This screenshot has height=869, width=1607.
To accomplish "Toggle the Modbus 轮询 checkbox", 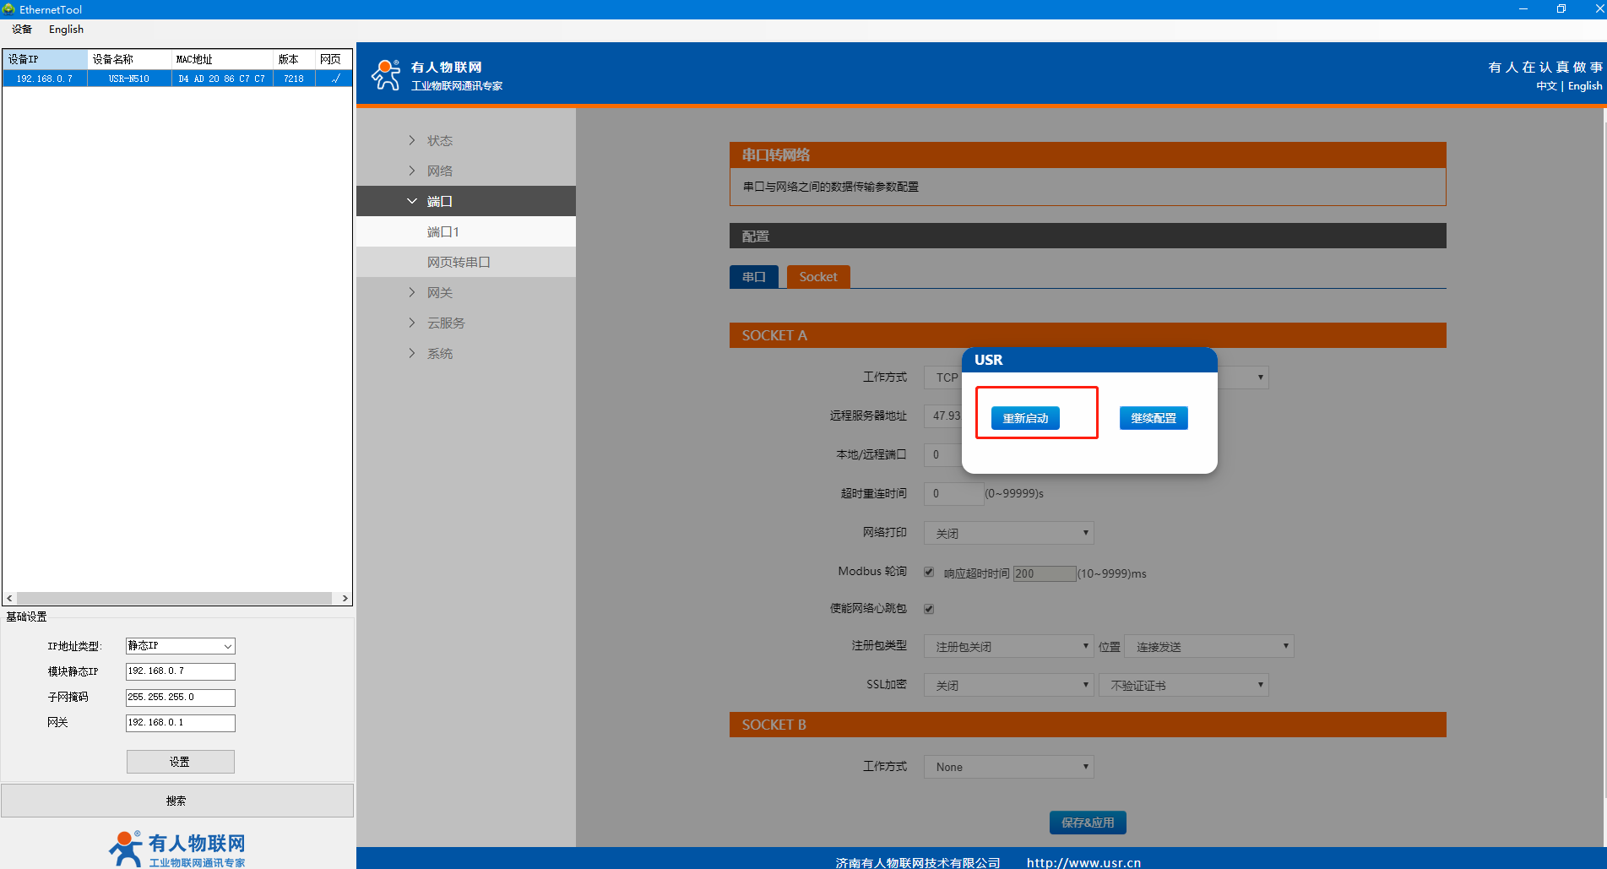I will tap(929, 572).
